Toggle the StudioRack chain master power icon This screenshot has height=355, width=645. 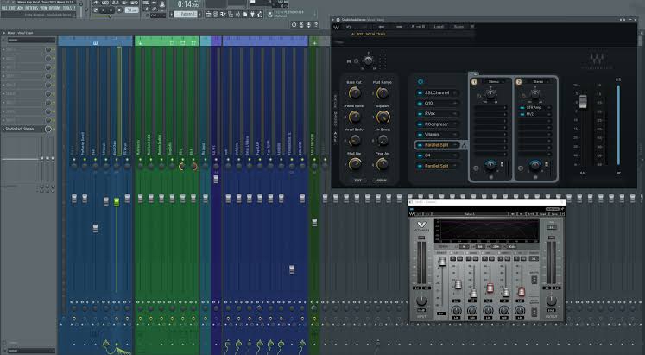(420, 81)
